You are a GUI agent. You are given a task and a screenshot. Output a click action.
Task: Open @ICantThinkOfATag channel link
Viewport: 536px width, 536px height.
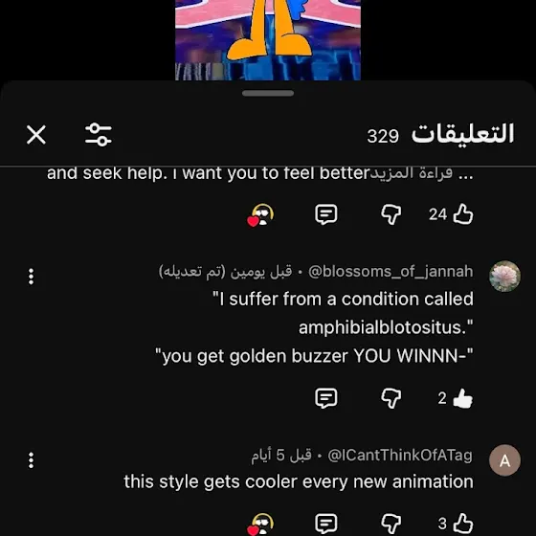(x=400, y=456)
